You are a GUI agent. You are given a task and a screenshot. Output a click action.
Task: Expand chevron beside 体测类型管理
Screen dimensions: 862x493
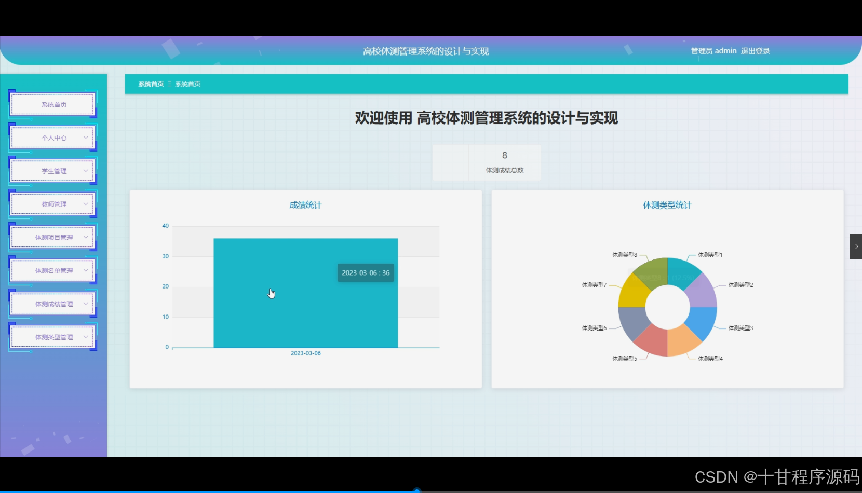pyautogui.click(x=86, y=337)
